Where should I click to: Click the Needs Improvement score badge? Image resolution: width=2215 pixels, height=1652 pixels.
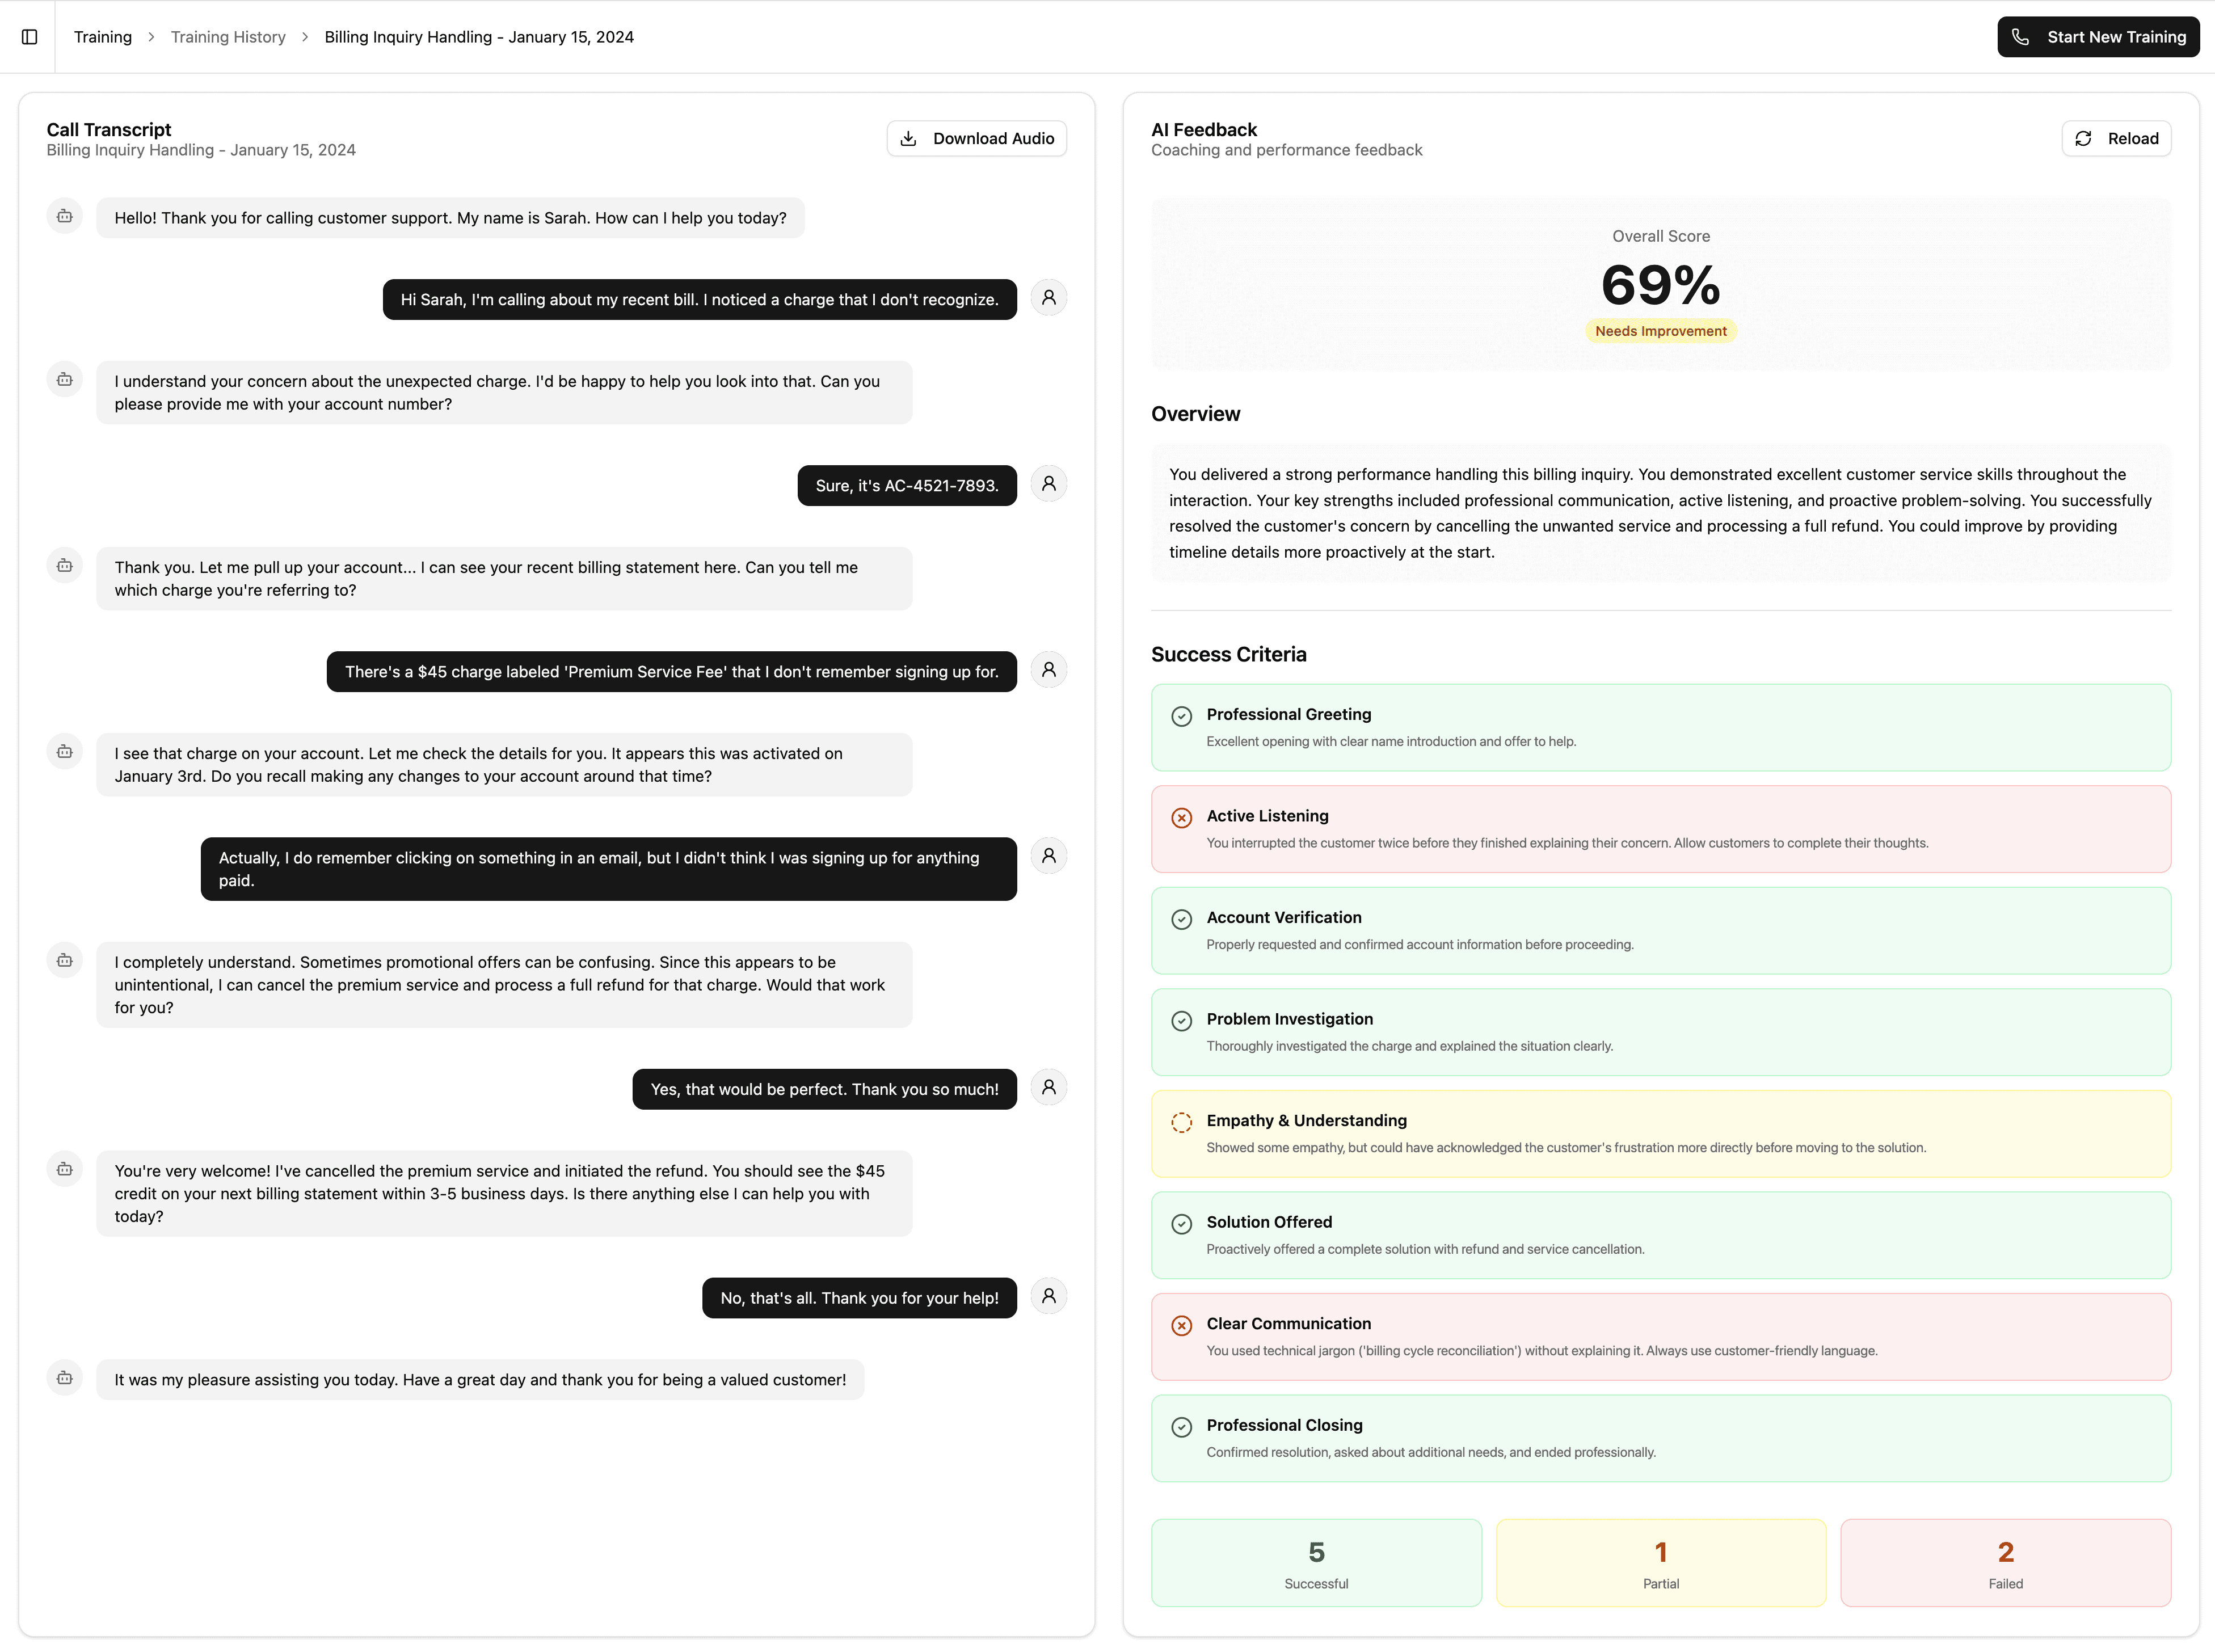1660,331
